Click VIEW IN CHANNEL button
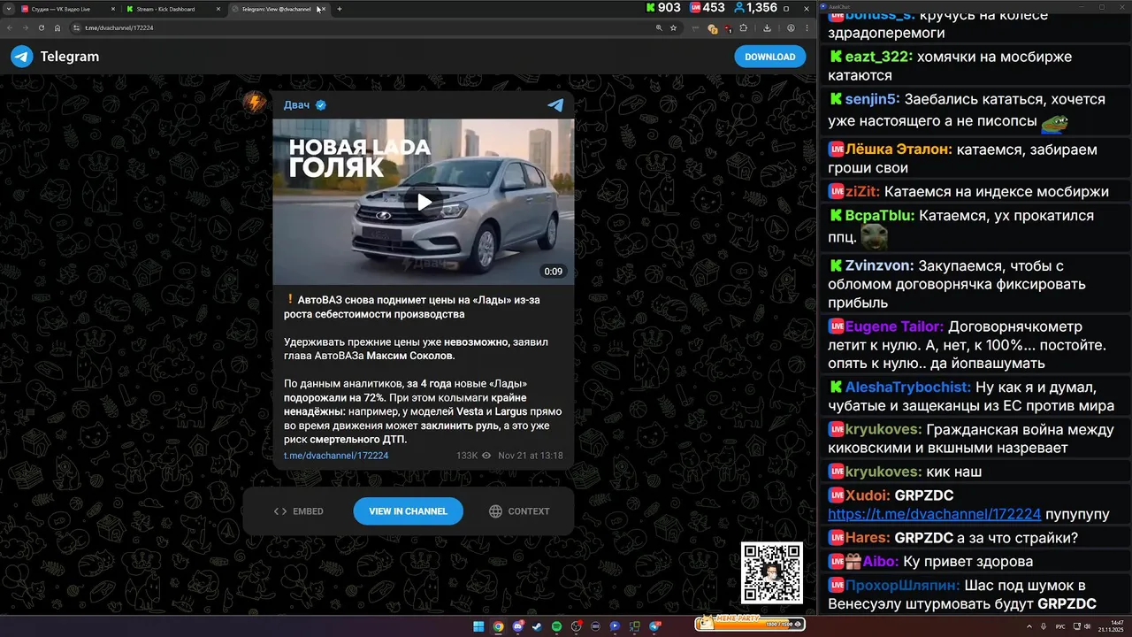 pos(408,511)
